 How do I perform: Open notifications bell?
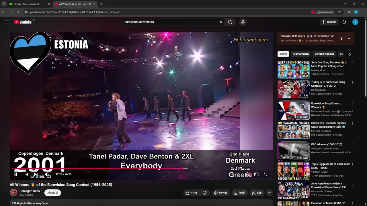(344, 22)
